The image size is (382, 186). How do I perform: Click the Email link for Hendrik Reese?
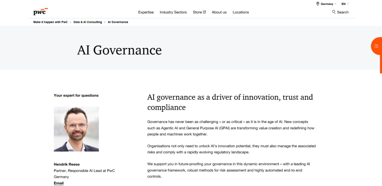pyautogui.click(x=59, y=183)
